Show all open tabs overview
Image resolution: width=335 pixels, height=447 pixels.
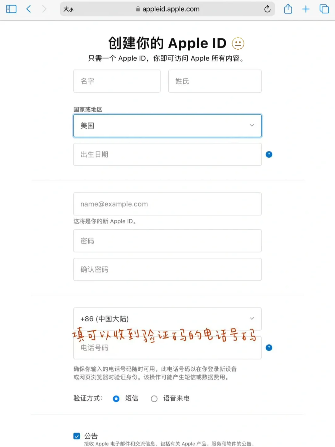coord(324,9)
